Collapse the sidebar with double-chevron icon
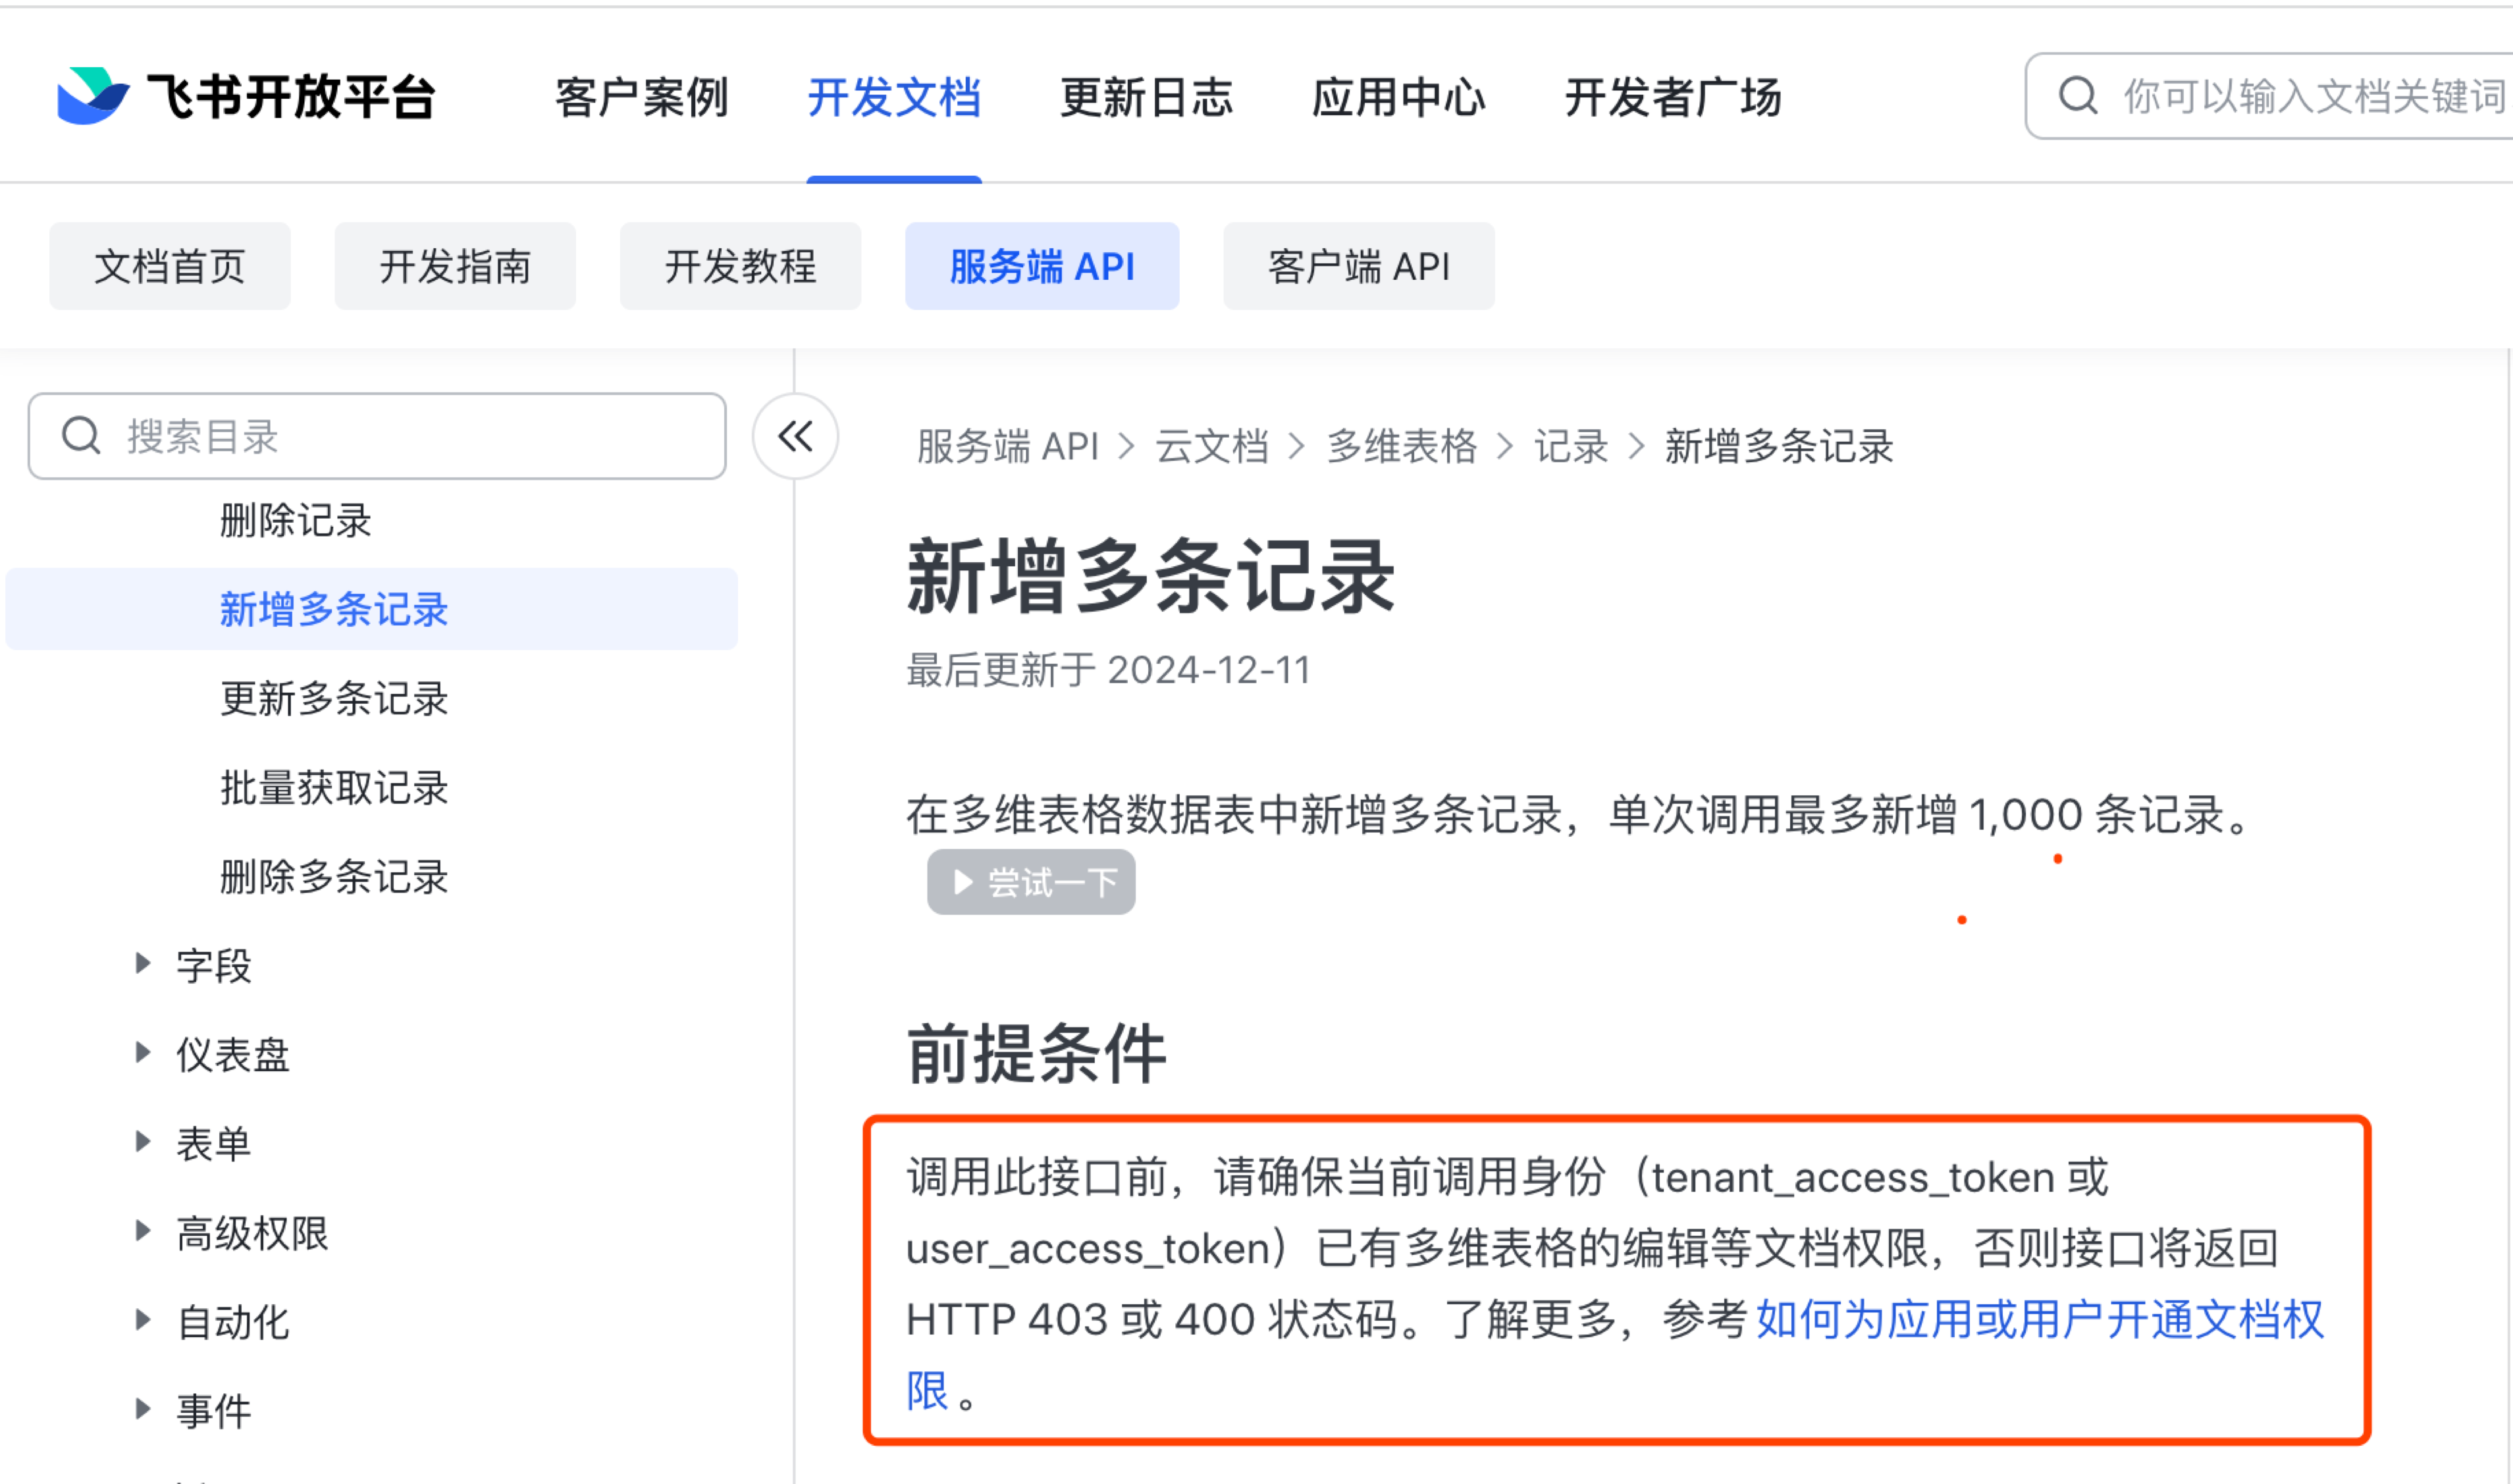 [x=795, y=436]
